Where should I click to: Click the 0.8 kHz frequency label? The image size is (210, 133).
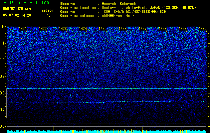point(3,93)
